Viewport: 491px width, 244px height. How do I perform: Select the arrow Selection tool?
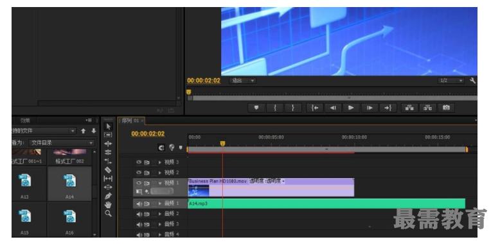[108, 127]
